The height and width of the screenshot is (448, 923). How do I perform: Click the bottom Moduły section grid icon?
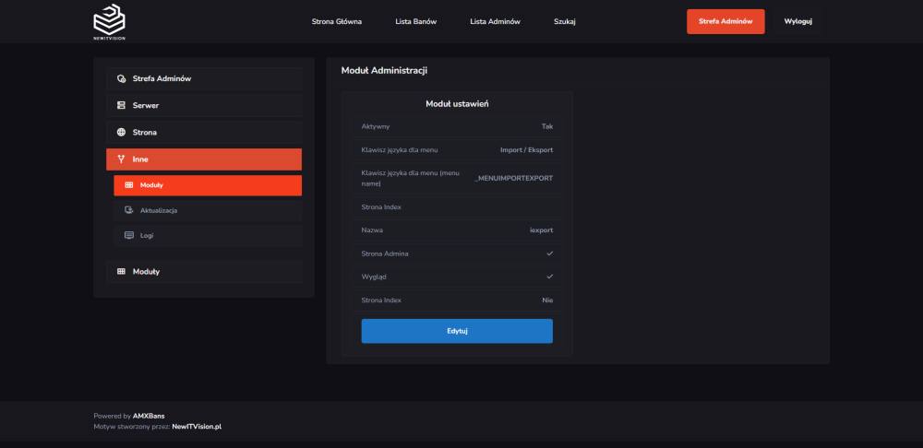coord(121,272)
